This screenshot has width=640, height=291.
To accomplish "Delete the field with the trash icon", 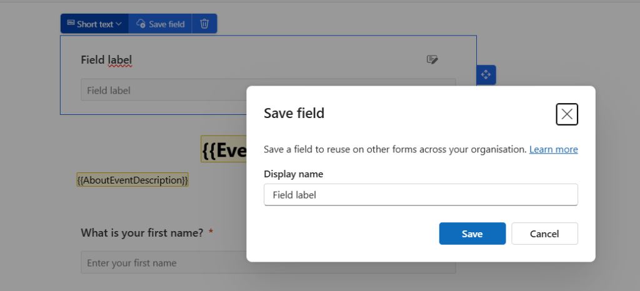I will 204,24.
